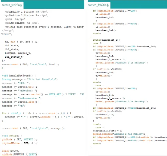Click the 'digitalWrite ( LED, 0 );' line
This screenshot has width=167, height=156.
pyautogui.click(x=19, y=143)
